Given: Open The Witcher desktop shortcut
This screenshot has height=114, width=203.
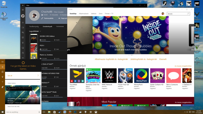Looking at the screenshot, I should [172, 4].
